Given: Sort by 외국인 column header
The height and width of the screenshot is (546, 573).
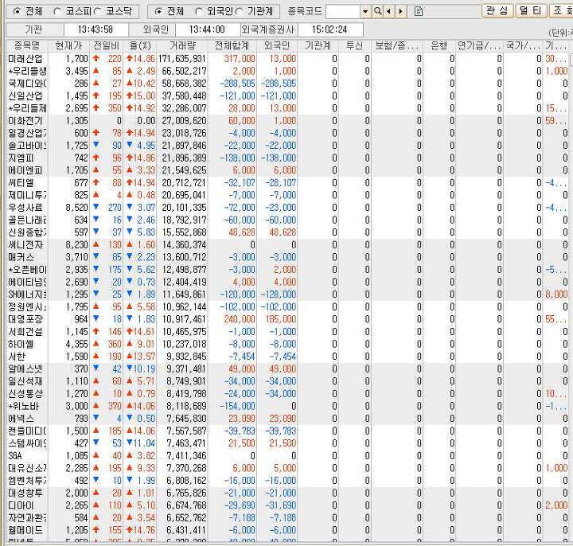Looking at the screenshot, I should point(277,45).
